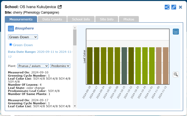Go to the Site Info tab
The height and width of the screenshot is (116, 187).
[x=107, y=19]
